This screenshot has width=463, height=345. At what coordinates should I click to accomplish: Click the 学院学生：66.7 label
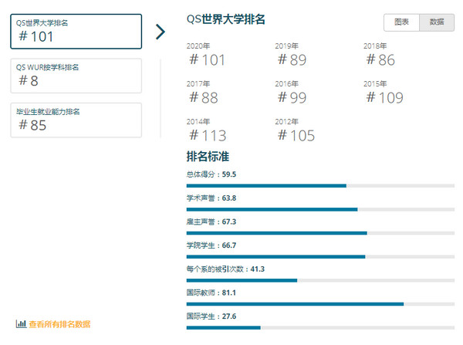pos(211,245)
